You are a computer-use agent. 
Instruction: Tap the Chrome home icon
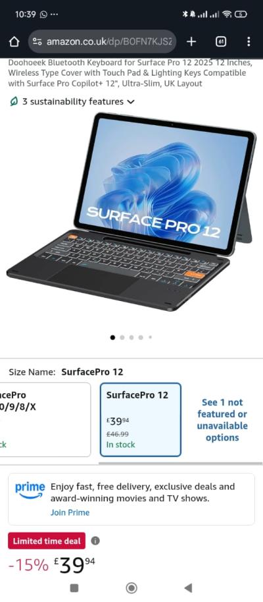[x=14, y=41]
